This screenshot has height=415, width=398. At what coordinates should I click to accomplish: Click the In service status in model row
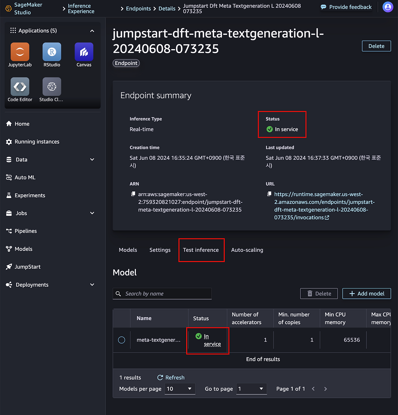[212, 340]
